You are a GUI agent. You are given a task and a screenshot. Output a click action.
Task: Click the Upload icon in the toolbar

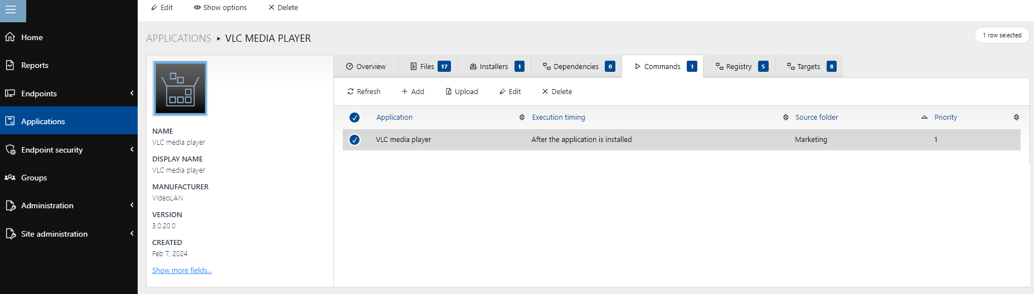tap(449, 92)
